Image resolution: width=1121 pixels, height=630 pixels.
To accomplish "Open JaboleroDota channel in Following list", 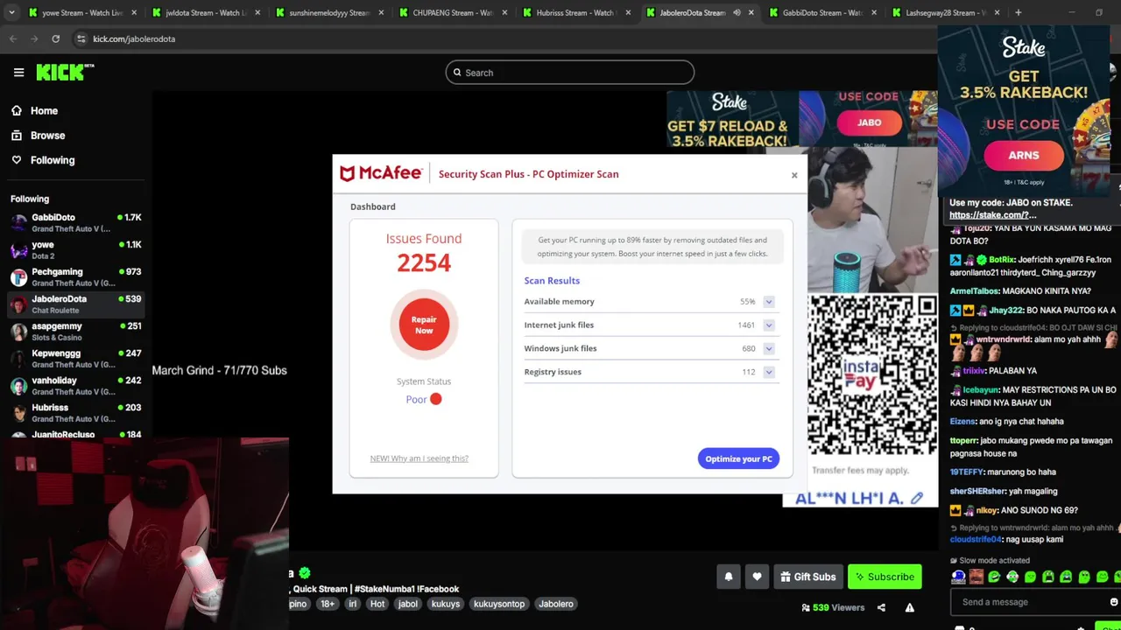I will coord(75,304).
